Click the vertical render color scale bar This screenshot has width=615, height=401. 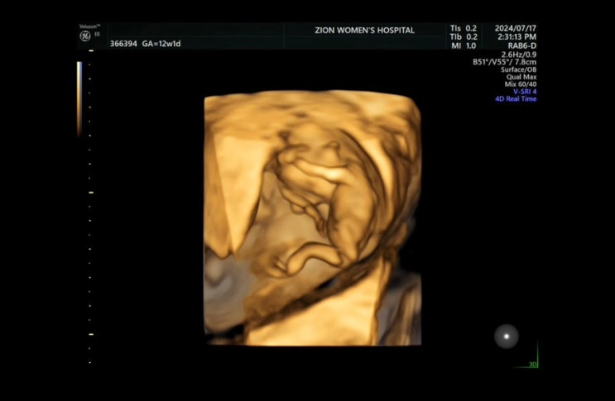click(79, 98)
